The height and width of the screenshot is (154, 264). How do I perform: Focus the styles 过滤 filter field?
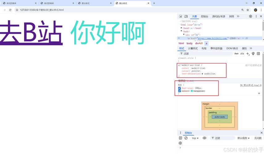pos(206,54)
